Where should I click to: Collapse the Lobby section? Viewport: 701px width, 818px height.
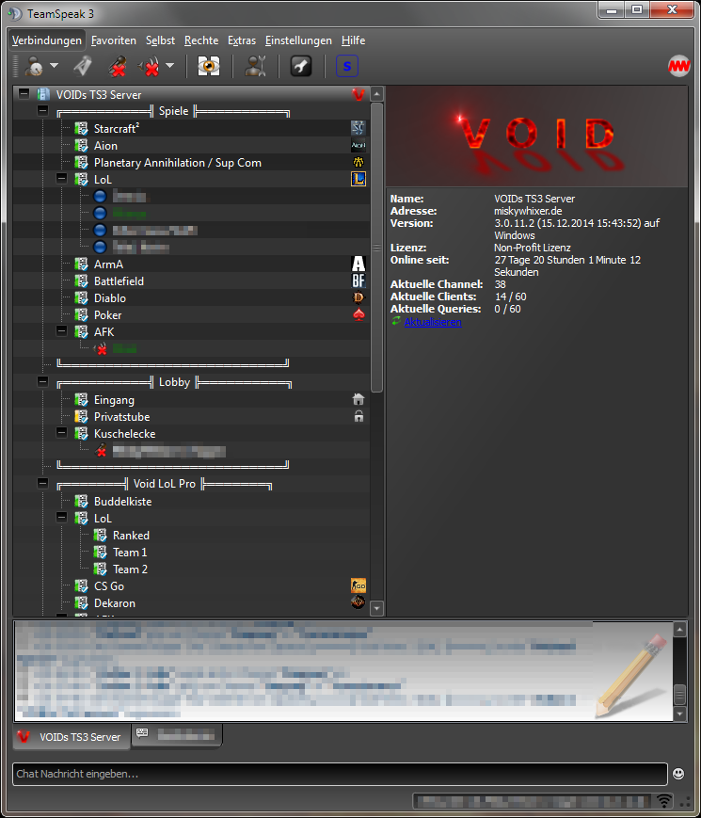[x=42, y=382]
